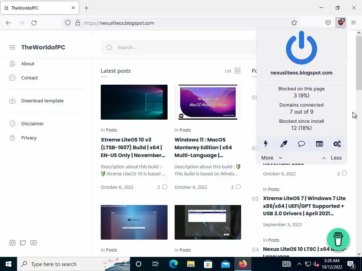The height and width of the screenshot is (271, 362).
Task: Open the Twitter social icon
Action: click(23, 243)
